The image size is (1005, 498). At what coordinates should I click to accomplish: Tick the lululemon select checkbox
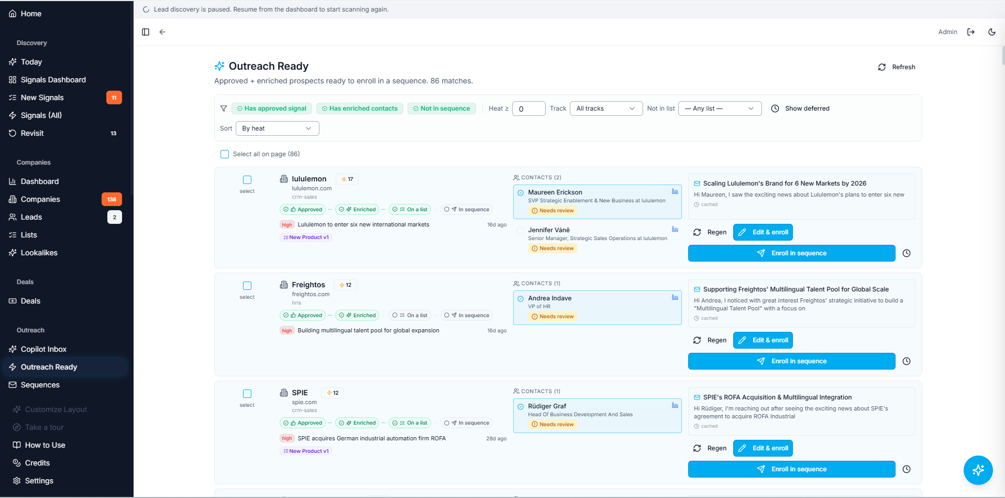[247, 180]
